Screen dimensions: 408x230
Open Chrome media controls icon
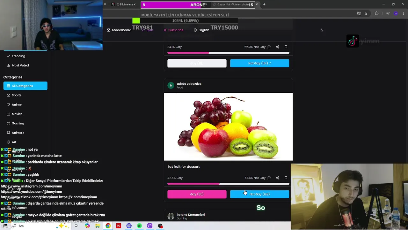click(x=388, y=13)
